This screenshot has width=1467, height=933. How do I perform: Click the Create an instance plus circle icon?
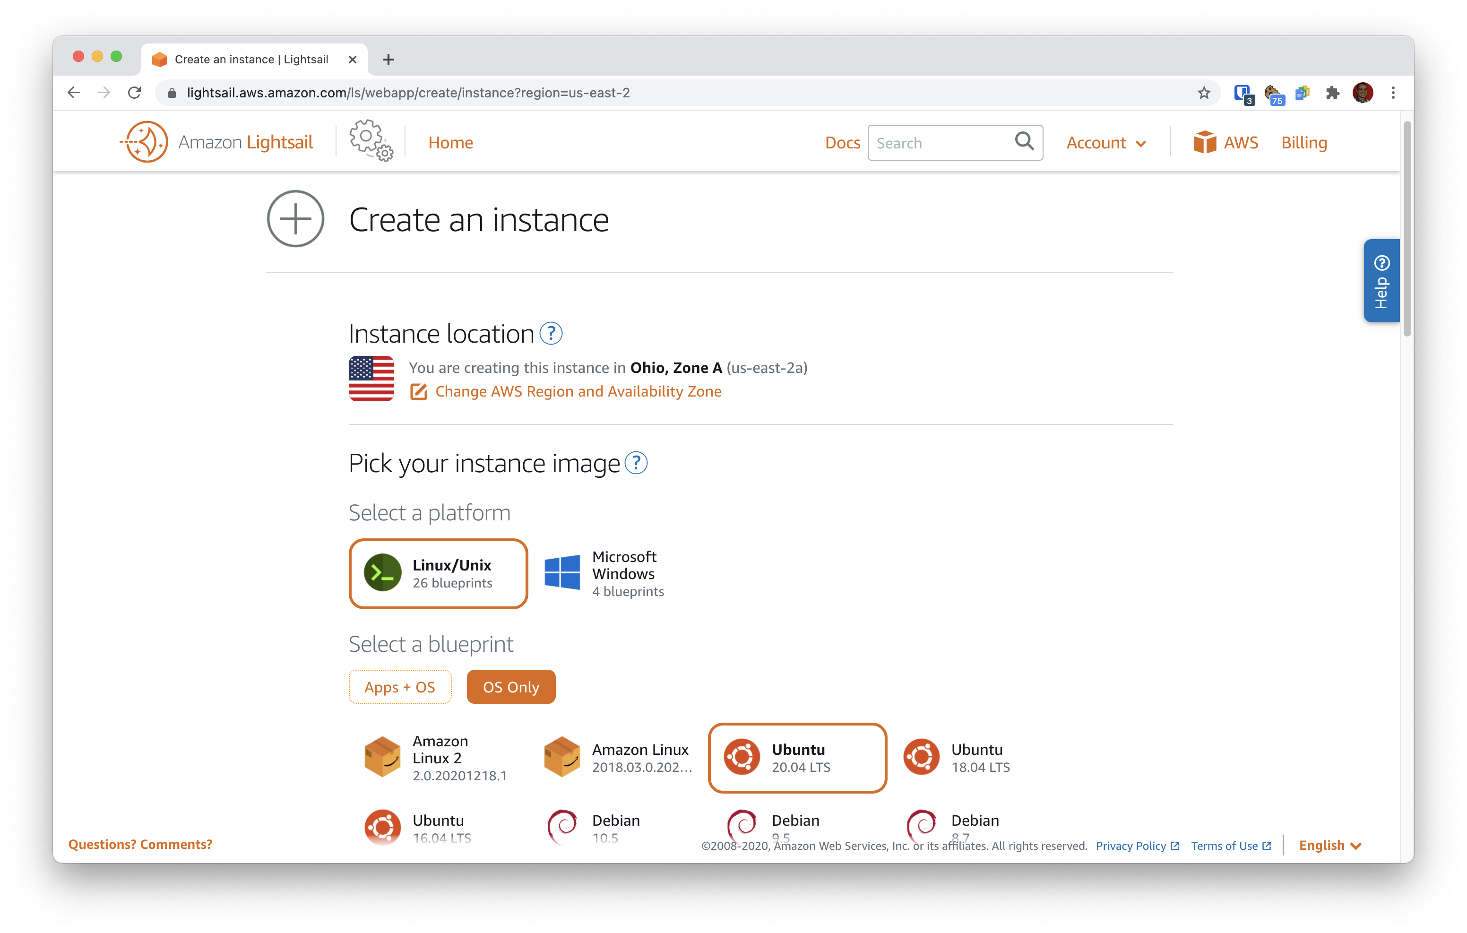pos(295,219)
